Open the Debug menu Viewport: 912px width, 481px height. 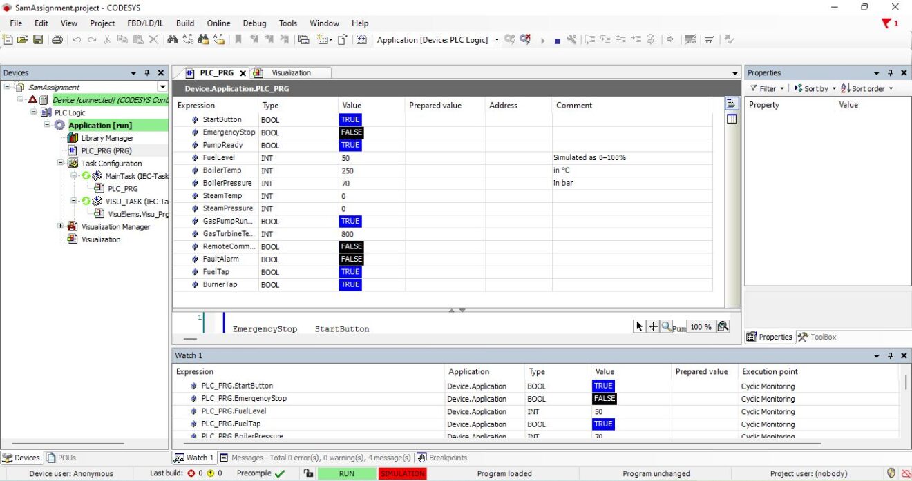point(255,23)
